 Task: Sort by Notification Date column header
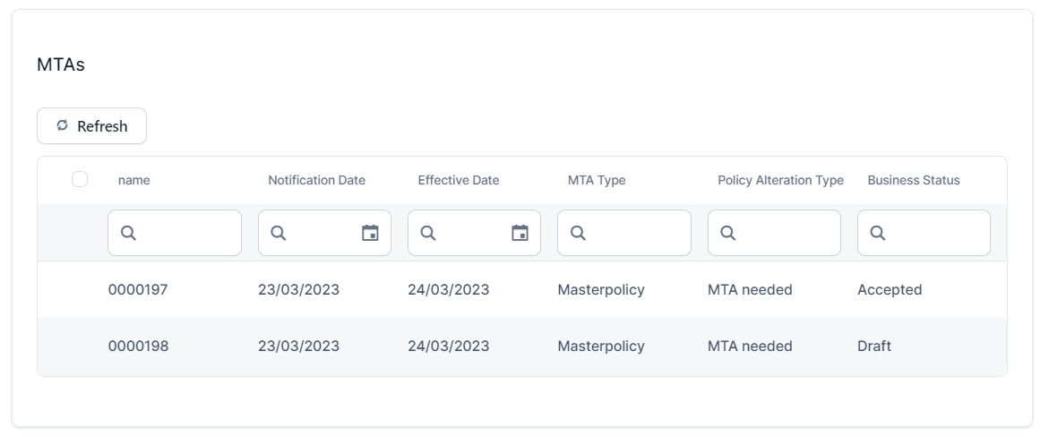point(316,180)
